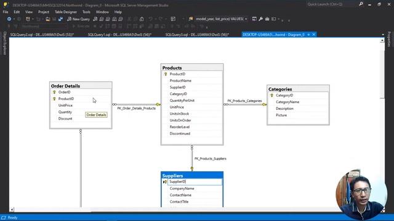Open the Table Designer menu

pyautogui.click(x=66, y=12)
